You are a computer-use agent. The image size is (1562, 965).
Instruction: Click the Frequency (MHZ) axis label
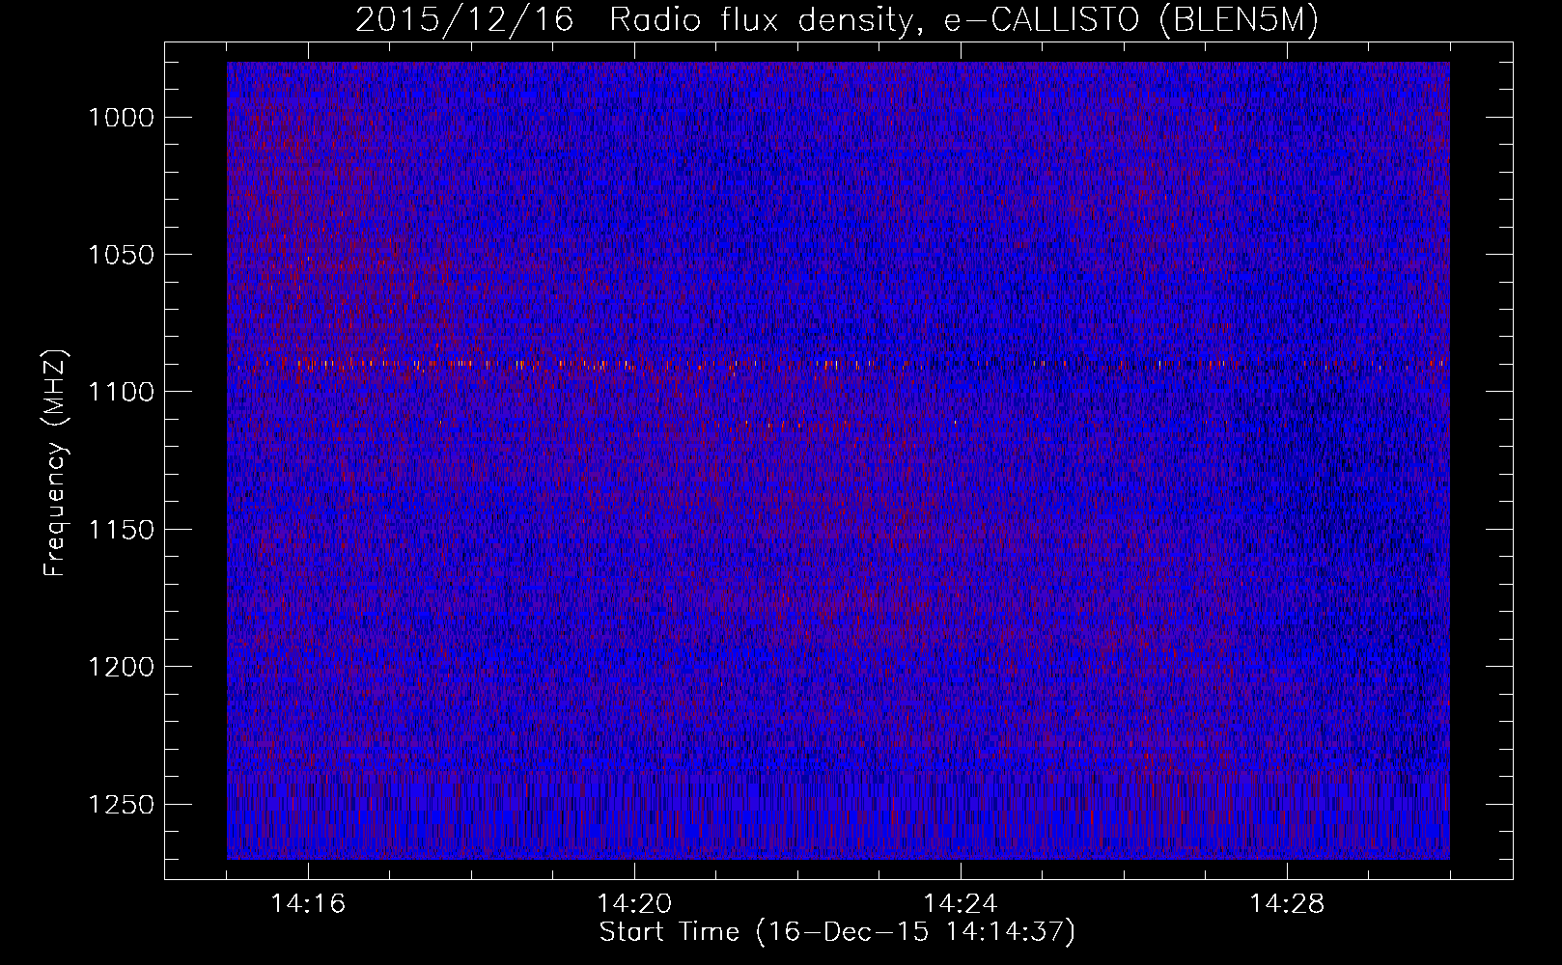[x=56, y=463]
